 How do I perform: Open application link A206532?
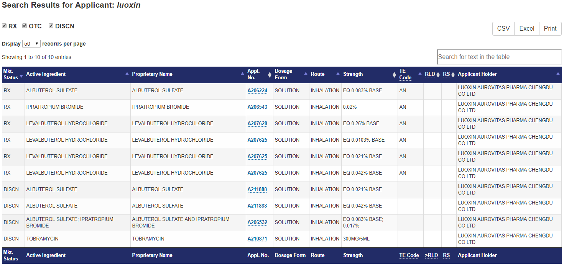point(257,222)
